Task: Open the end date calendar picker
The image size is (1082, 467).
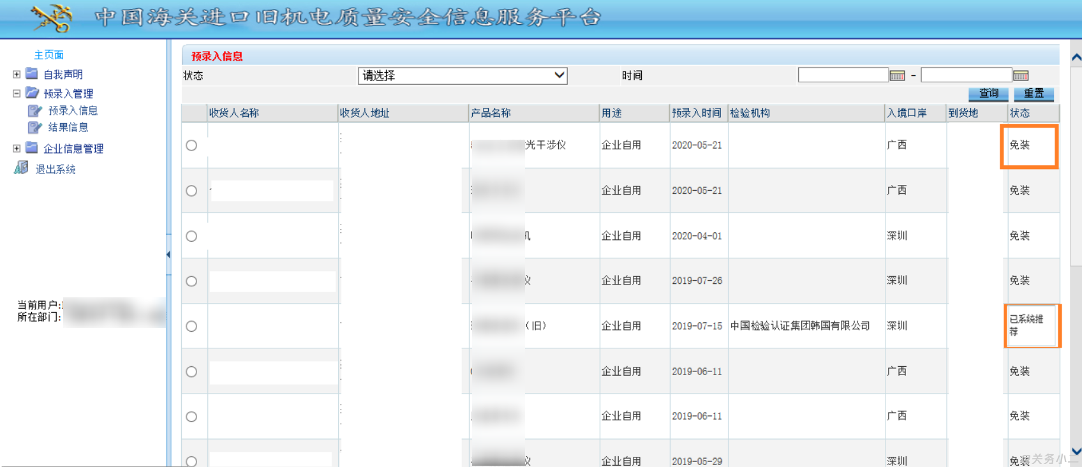Action: point(1021,76)
